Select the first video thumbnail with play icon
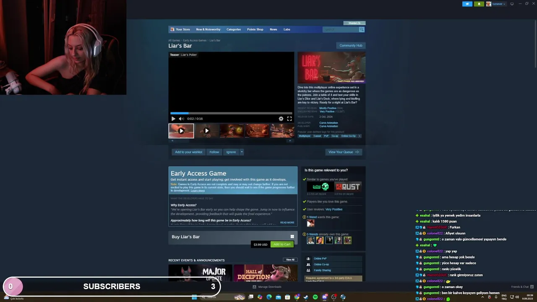Viewport: 537px width, 302px height. [181, 131]
